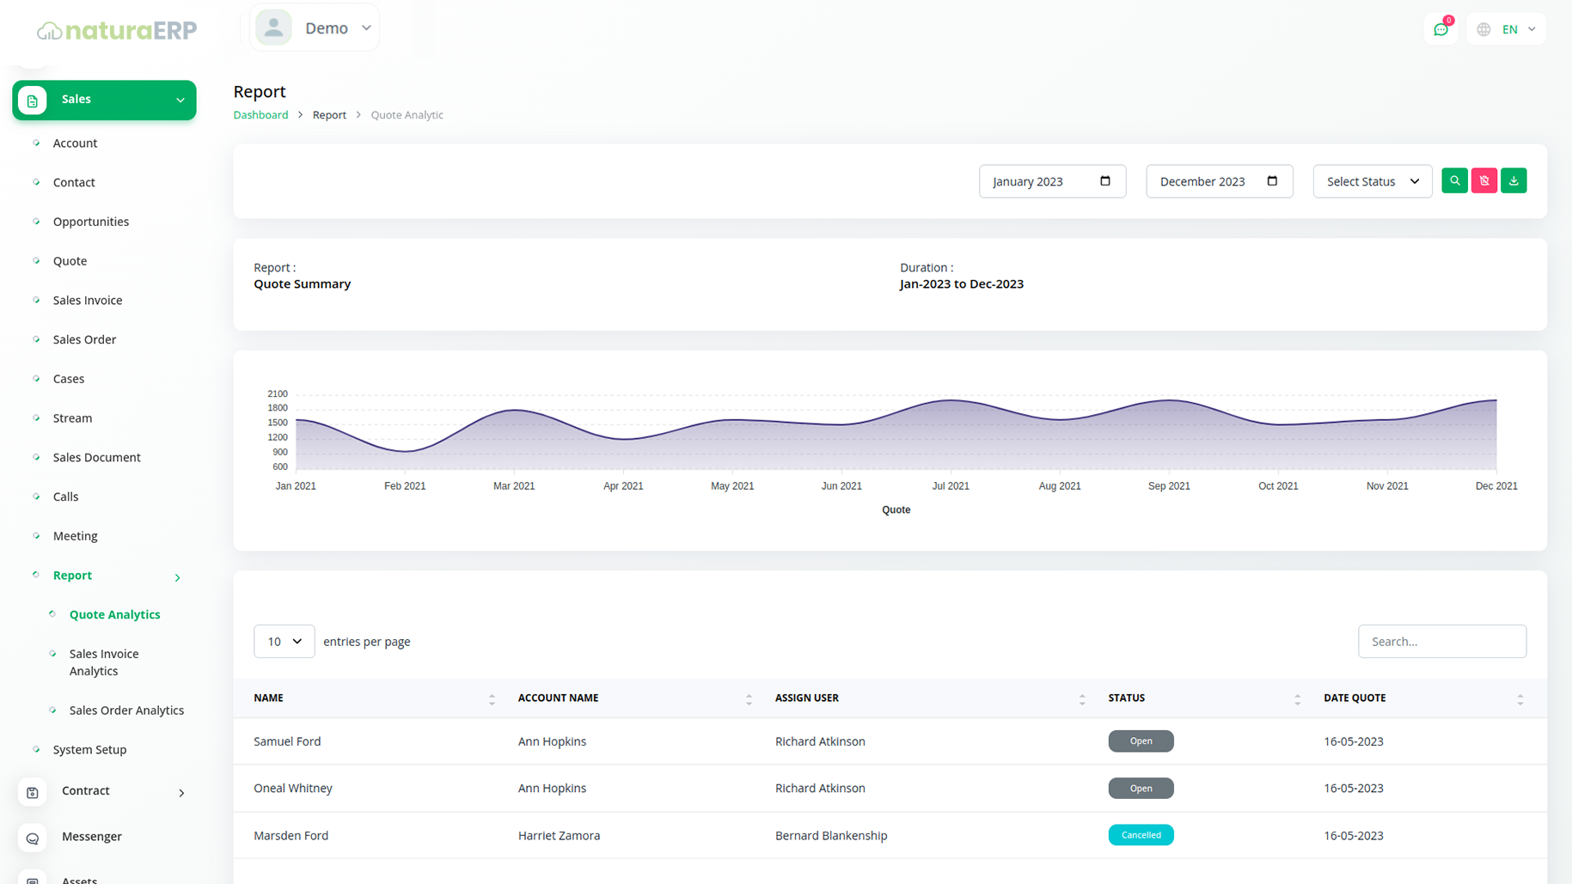Screen dimensions: 1572x884
Task: Select Quote Analytics report
Action: pos(115,614)
